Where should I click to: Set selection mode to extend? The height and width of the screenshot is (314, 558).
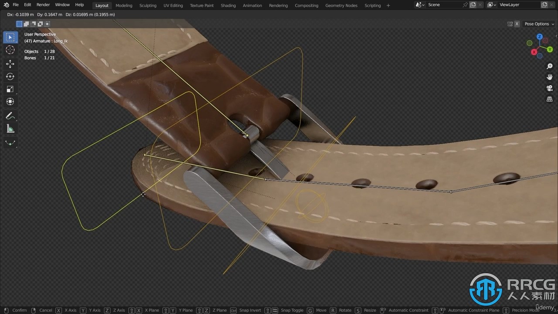click(26, 24)
